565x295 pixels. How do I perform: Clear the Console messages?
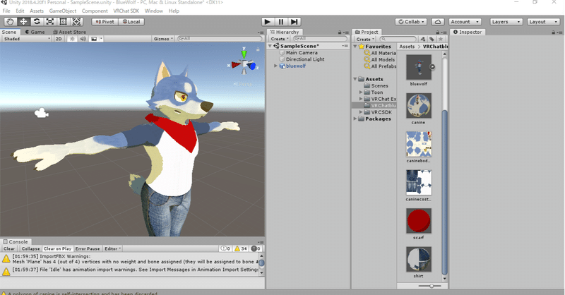click(9, 248)
